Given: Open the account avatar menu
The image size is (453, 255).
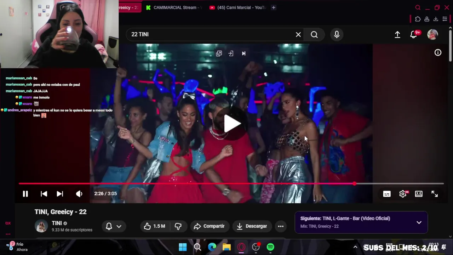Looking at the screenshot, I should click(432, 34).
